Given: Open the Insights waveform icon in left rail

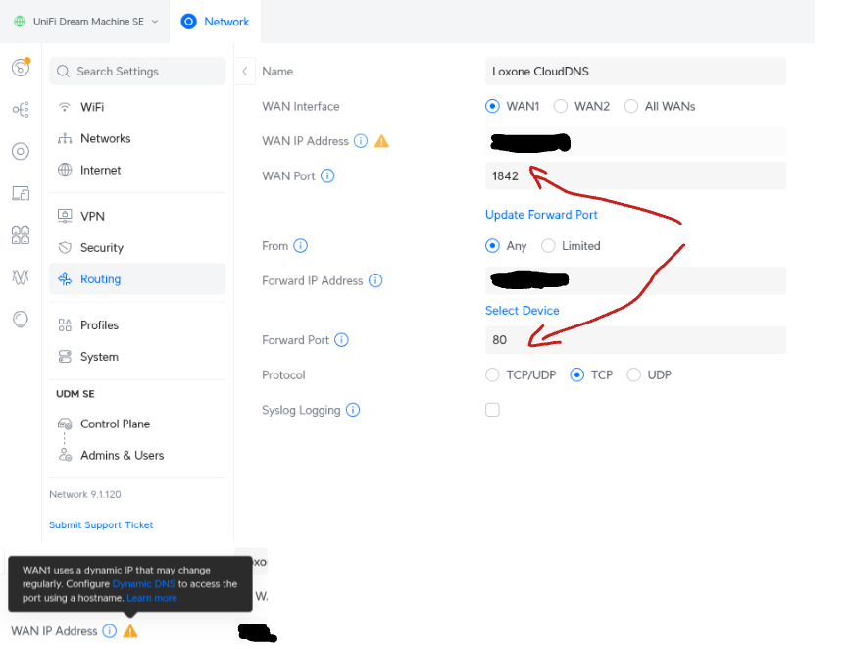Looking at the screenshot, I should click(21, 277).
